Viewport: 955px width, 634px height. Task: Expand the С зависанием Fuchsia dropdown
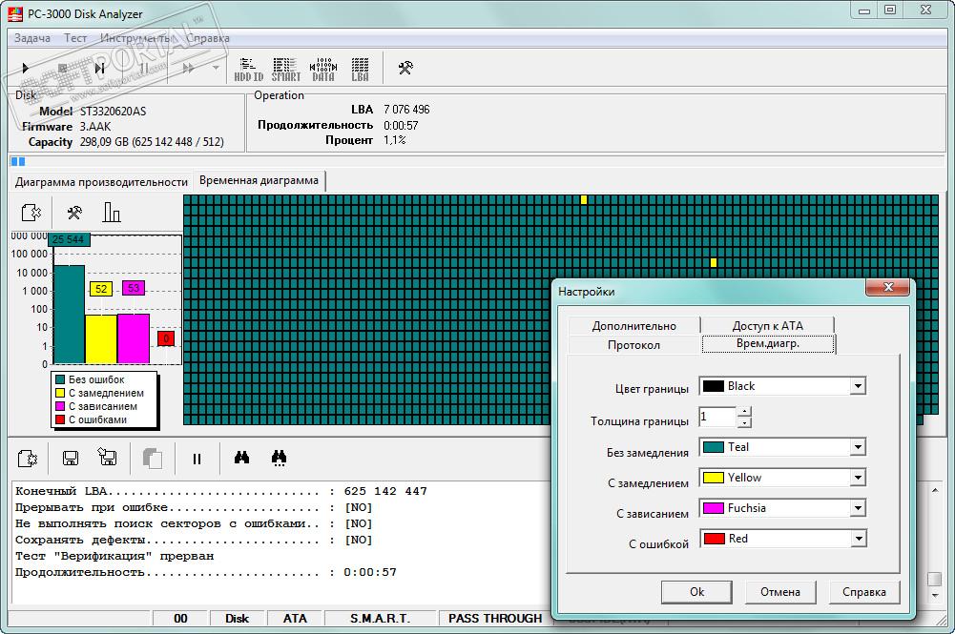[858, 508]
